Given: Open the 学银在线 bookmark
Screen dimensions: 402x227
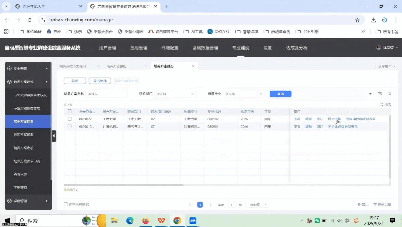Looking at the screenshot, I should pyautogui.click(x=219, y=32).
